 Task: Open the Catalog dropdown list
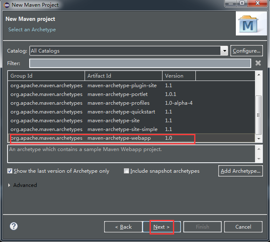[224, 51]
